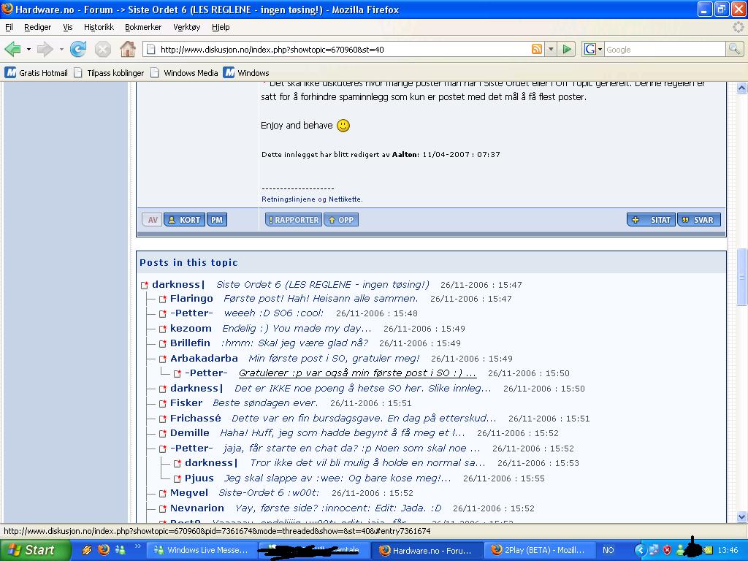The height and width of the screenshot is (561, 748).
Task: Click the post icon beside Megvel
Action: point(163,493)
